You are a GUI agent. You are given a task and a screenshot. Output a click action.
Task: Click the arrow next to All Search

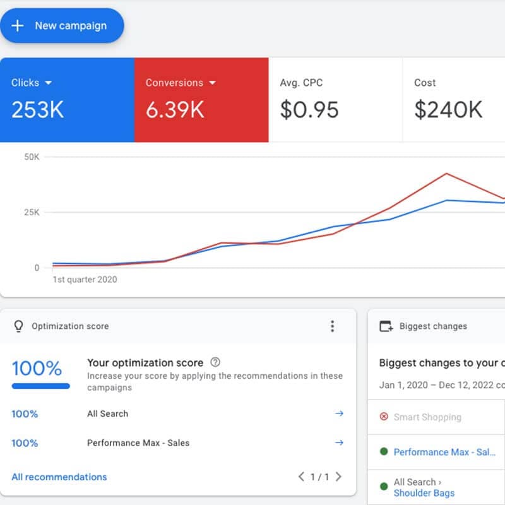pos(339,413)
